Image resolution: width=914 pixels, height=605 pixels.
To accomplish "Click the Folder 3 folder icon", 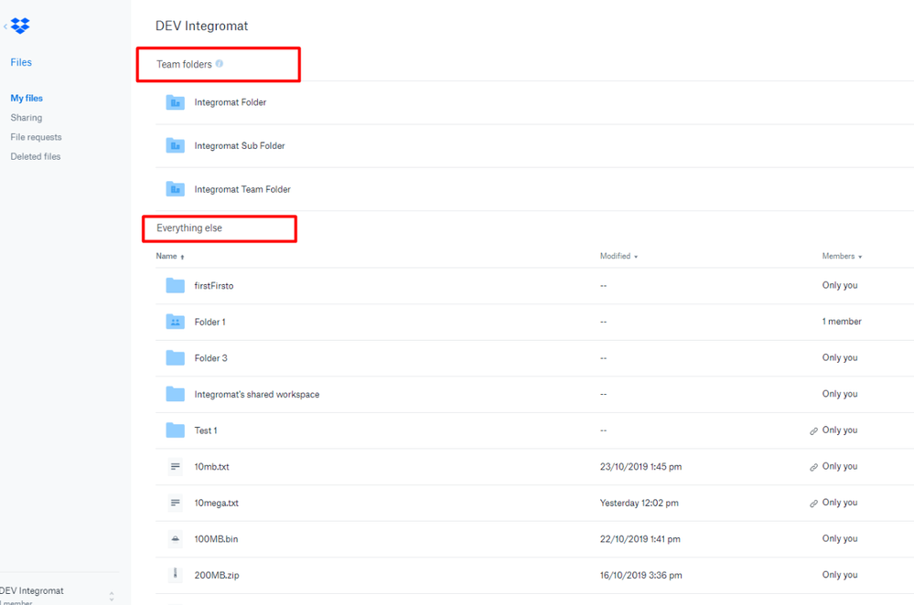I will 176,357.
